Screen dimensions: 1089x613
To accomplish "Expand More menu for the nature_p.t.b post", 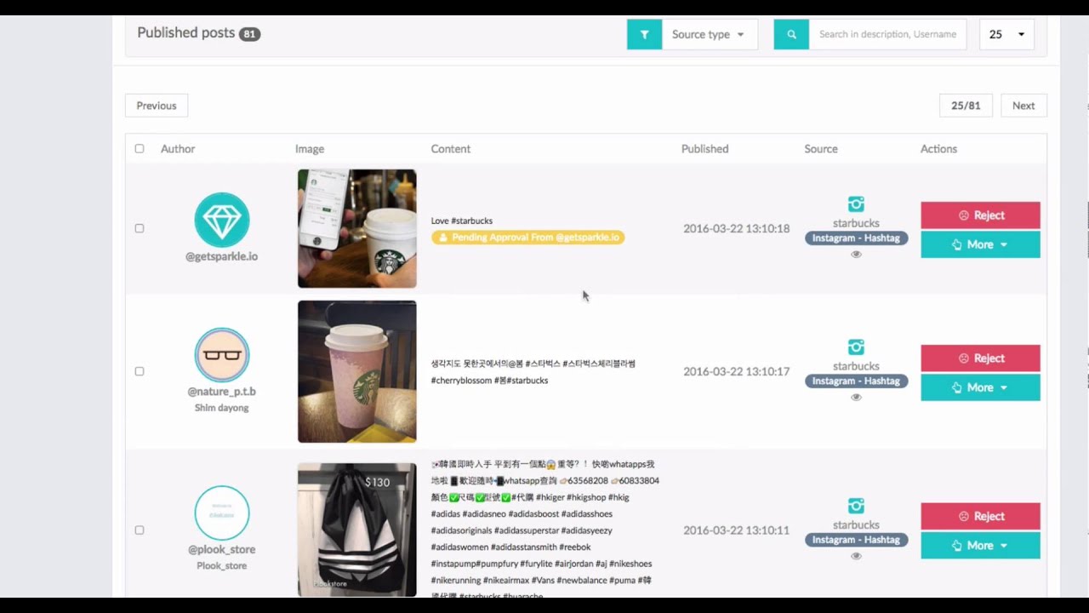I will 980,387.
